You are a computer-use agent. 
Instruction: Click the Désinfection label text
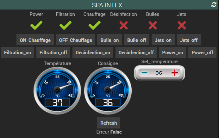123,14
